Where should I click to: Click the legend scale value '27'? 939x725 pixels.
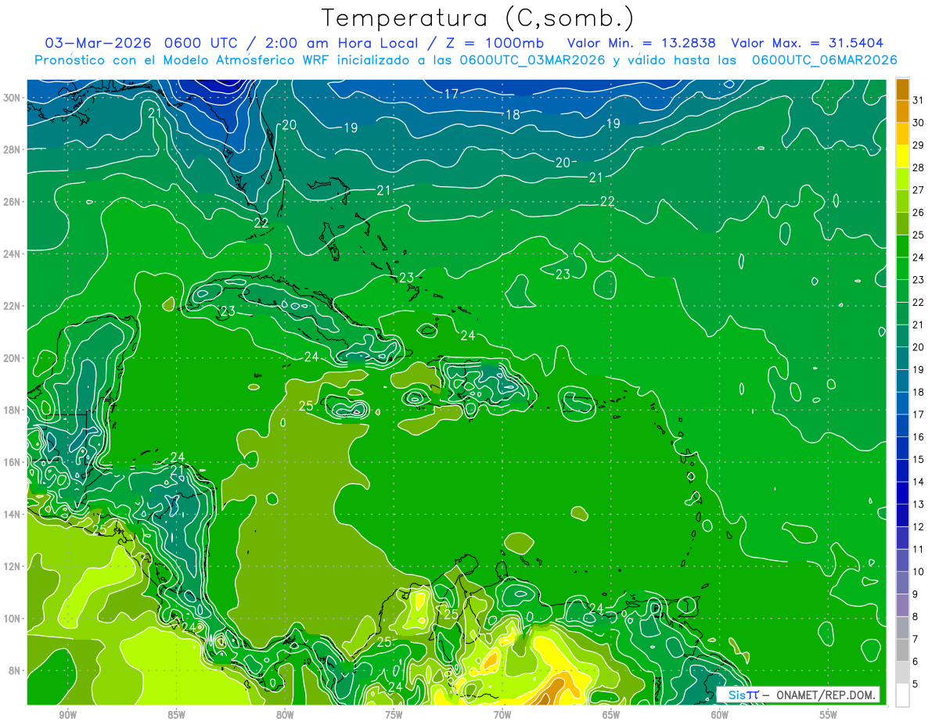coord(919,190)
